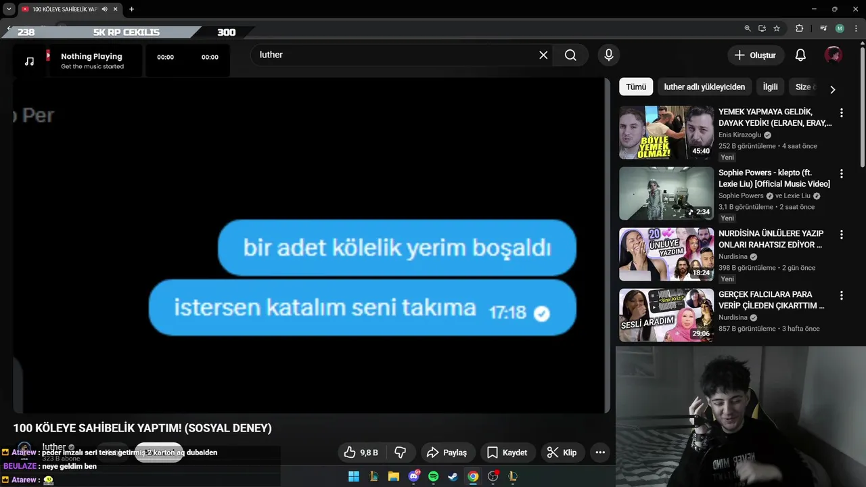Select the Tümü filter chip
This screenshot has height=487, width=866.
click(x=636, y=87)
